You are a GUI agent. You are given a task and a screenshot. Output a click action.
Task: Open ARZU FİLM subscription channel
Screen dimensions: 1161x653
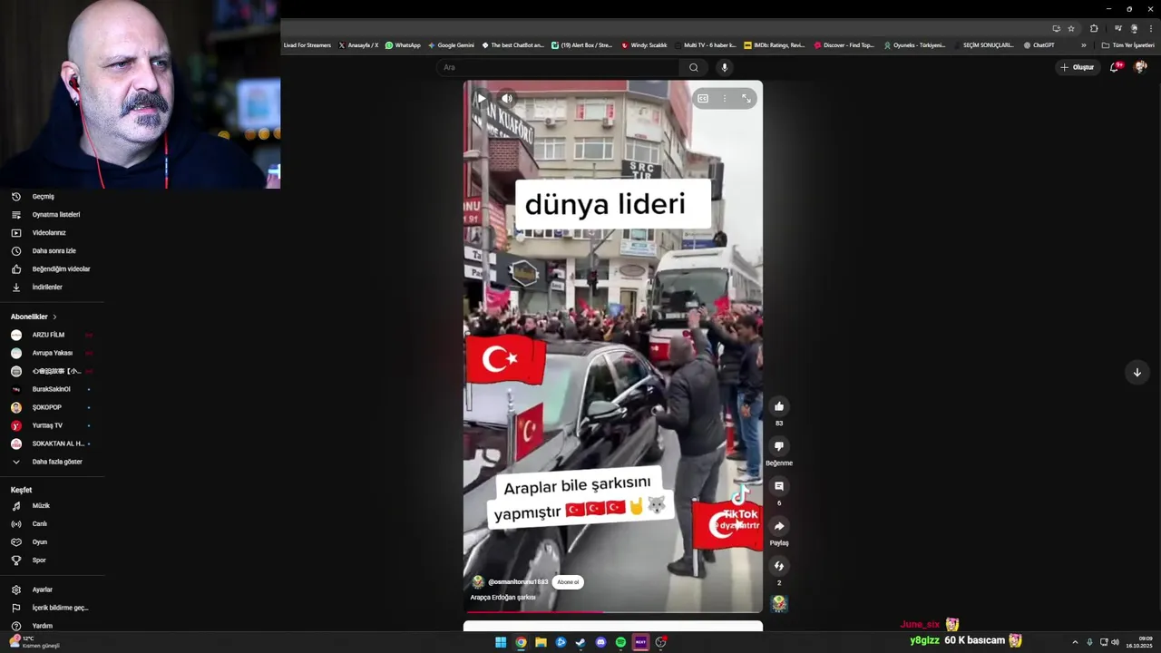pos(48,335)
